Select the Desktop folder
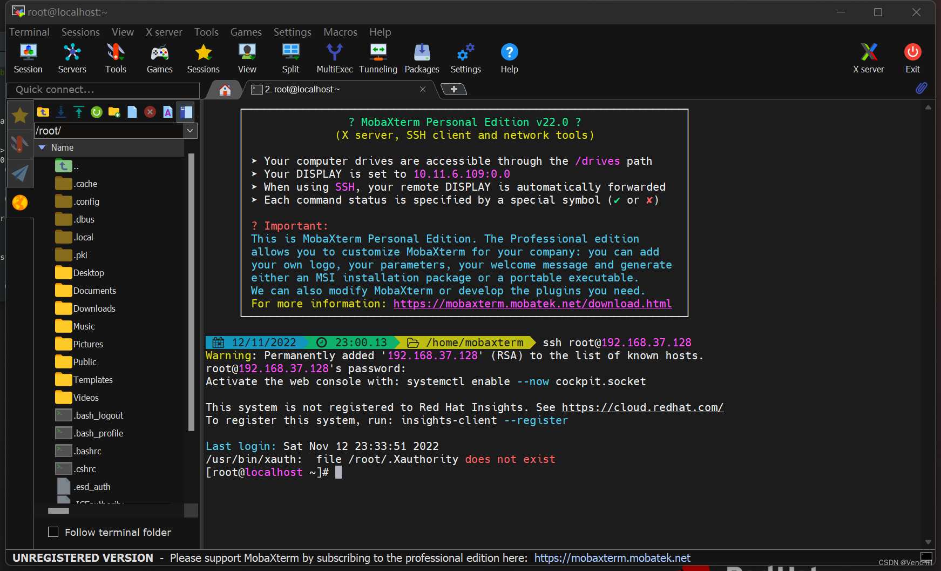The height and width of the screenshot is (571, 941). [79, 273]
